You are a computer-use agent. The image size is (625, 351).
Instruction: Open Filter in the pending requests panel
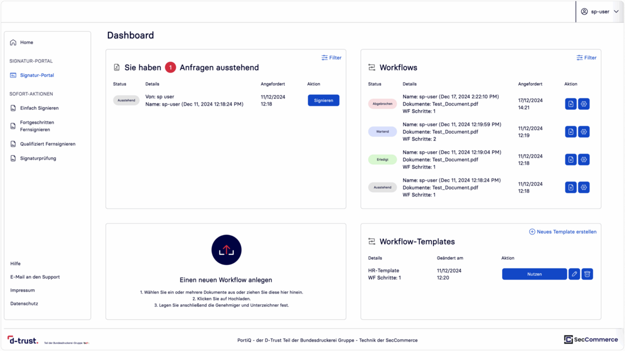pyautogui.click(x=331, y=58)
